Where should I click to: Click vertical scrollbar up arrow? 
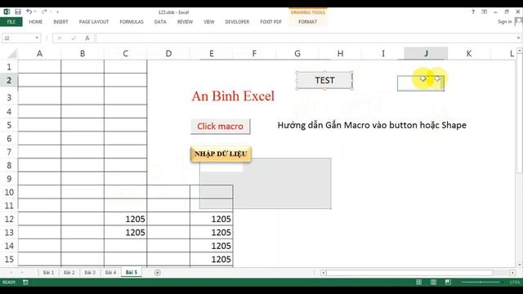[x=520, y=51]
